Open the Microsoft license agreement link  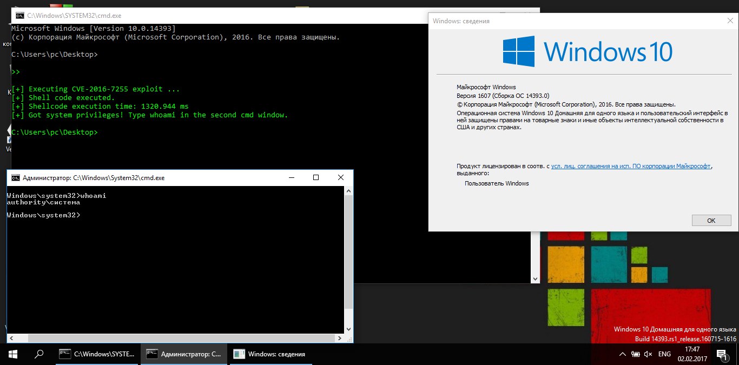coord(631,166)
